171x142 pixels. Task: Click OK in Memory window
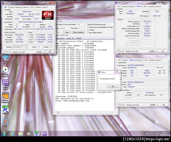(x=163, y=51)
